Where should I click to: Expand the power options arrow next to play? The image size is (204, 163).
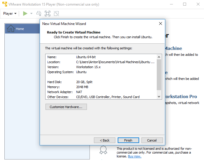point(31,14)
